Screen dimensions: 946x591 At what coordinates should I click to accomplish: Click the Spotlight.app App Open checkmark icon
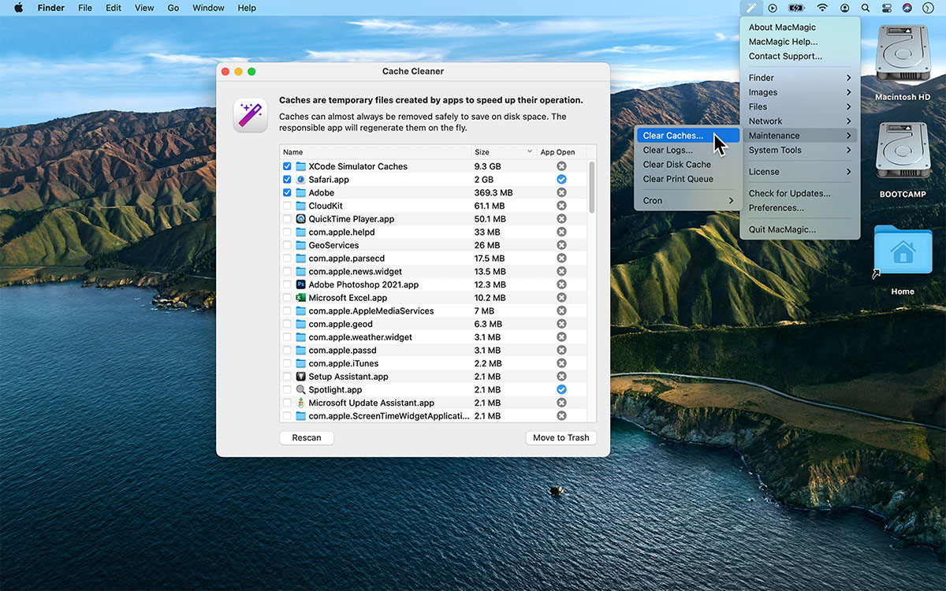(561, 389)
